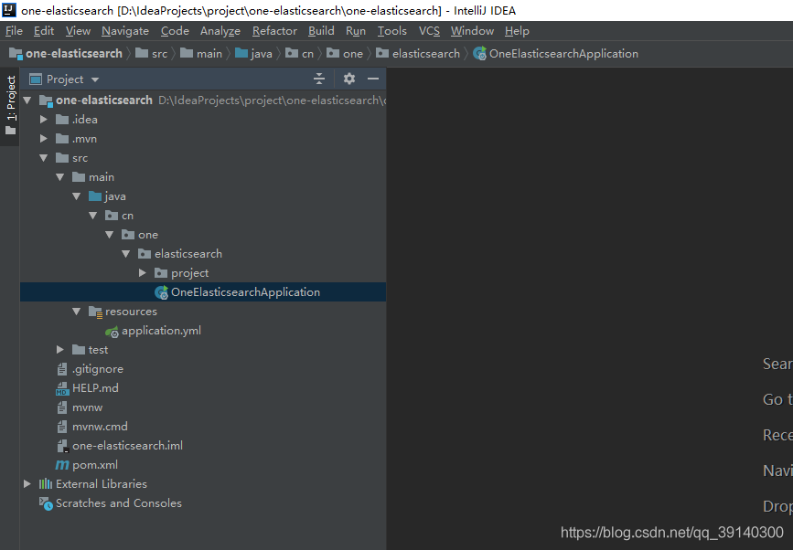This screenshot has width=793, height=550.
Task: Open the Edit menu
Action: tap(44, 31)
